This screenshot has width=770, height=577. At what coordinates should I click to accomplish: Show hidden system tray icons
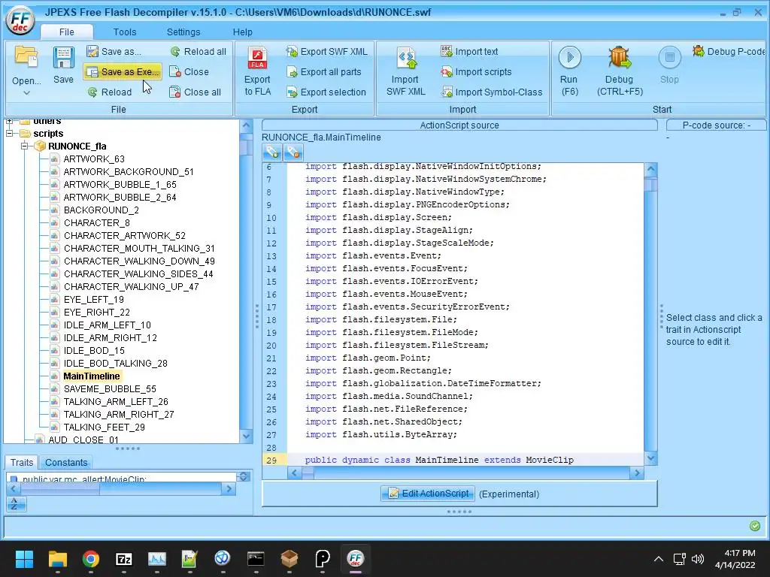(x=659, y=559)
